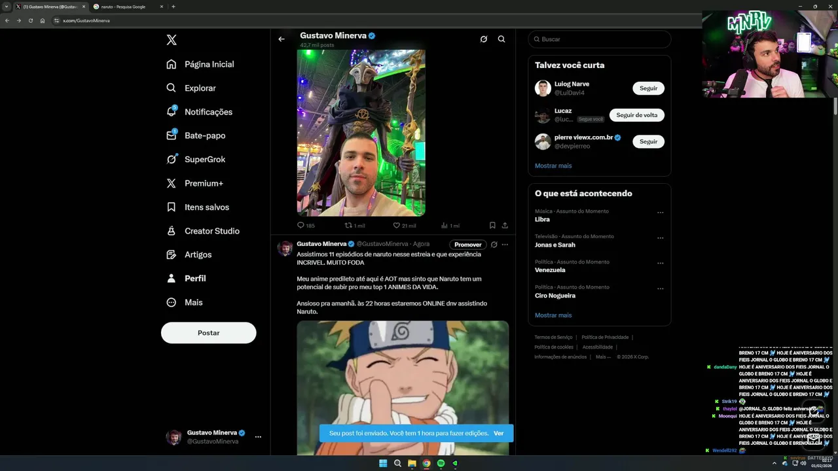This screenshot has width=838, height=471.
Task: Open the Jonas e Sarah trending topic
Action: (x=555, y=245)
